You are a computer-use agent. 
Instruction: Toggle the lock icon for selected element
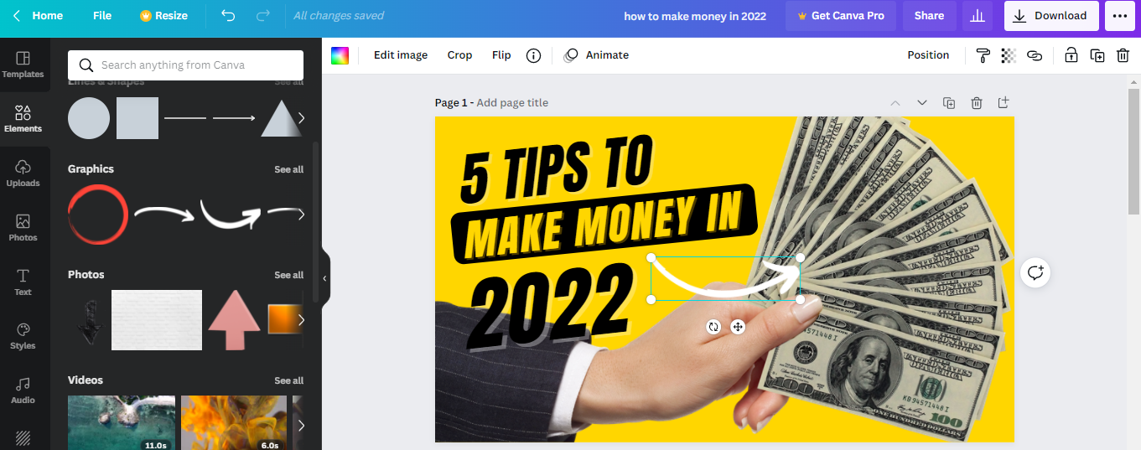coord(1071,55)
